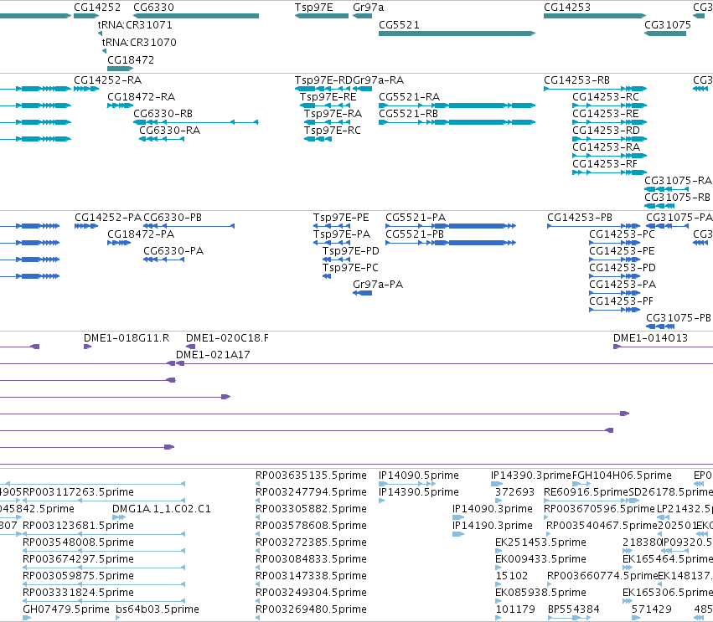Click the CG14253 gene label in top track

point(567,8)
